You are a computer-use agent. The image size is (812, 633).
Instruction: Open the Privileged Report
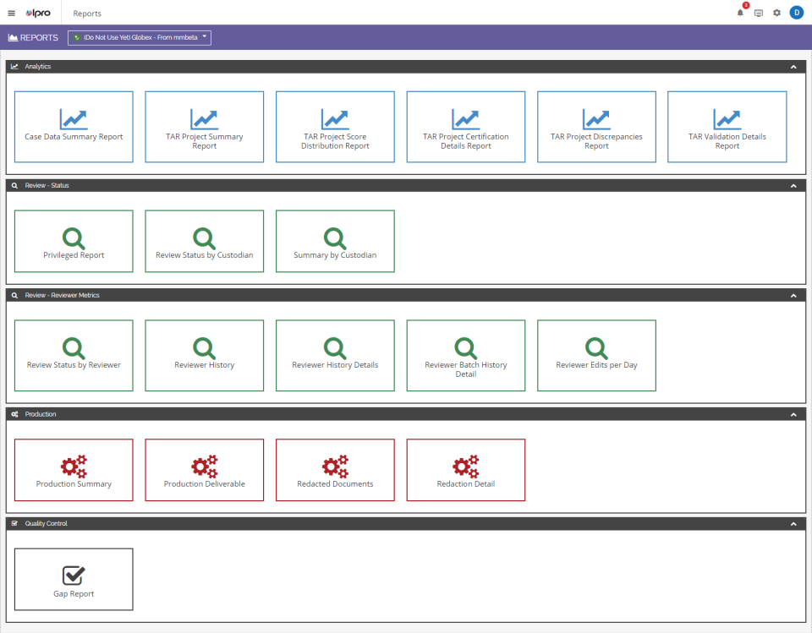pos(74,241)
